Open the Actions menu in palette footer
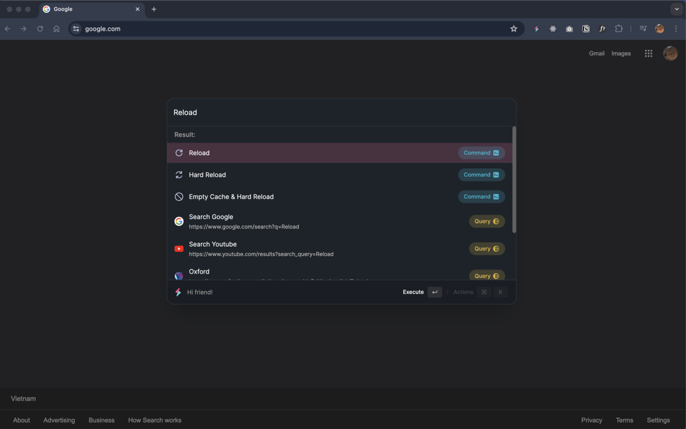686x429 pixels. 463,292
